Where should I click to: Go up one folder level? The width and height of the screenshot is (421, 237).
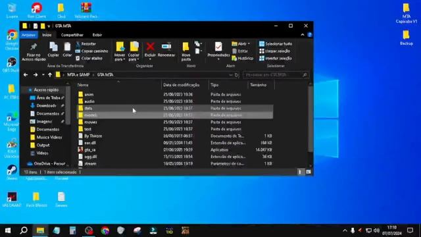50,74
